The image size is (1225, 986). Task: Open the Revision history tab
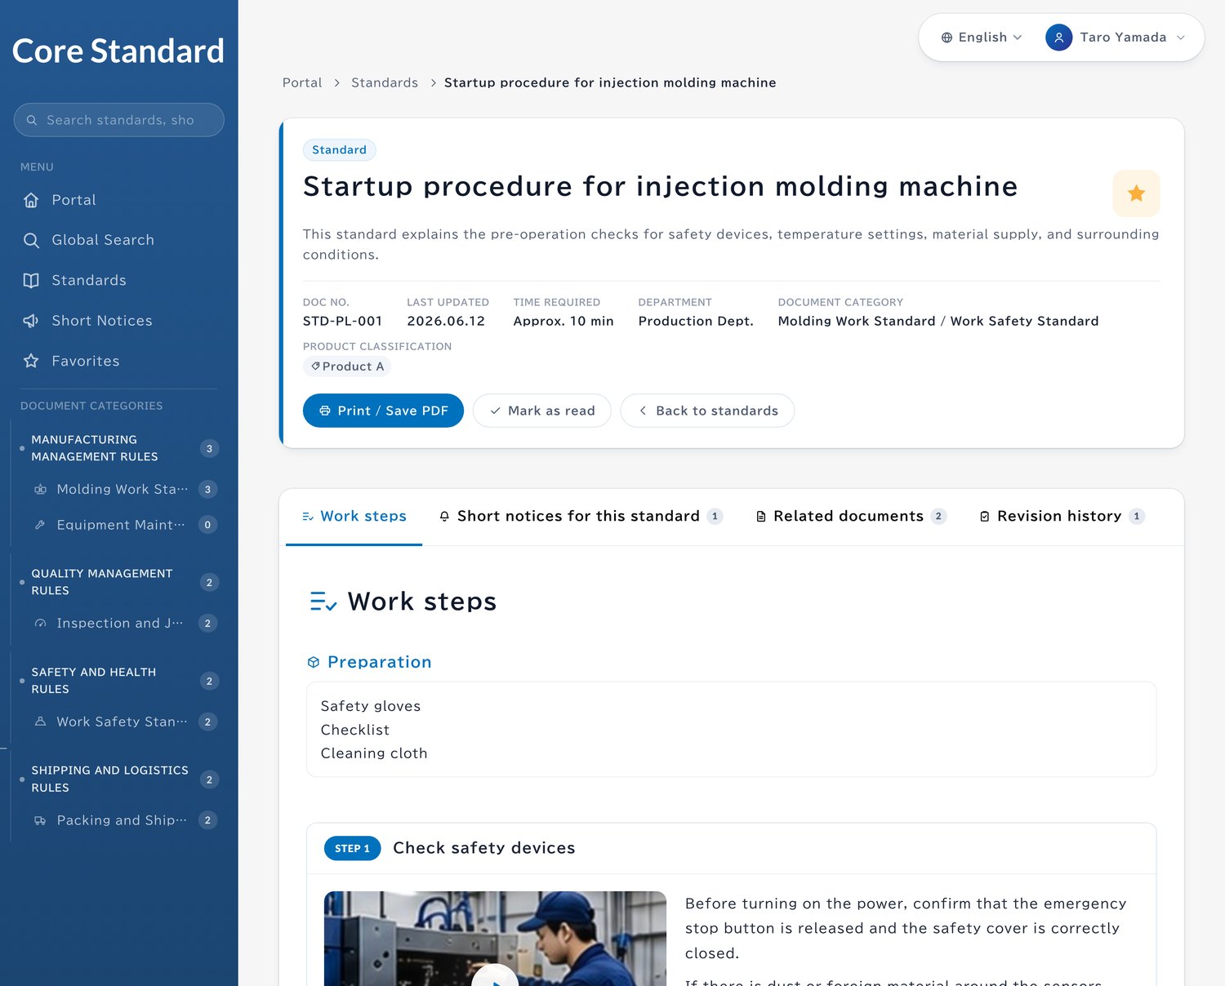coord(1062,517)
